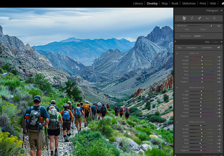
Task: Open the Library module
Action: [x=138, y=3]
